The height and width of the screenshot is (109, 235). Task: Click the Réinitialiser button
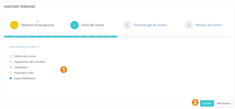[224, 103]
